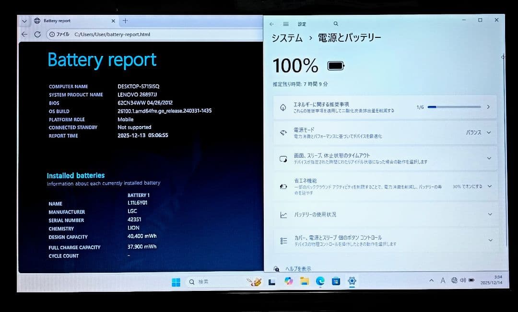Viewport: 518px width, 312px height.
Task: Click the hamburger navigation menu in Settings
Action: pyautogui.click(x=285, y=23)
